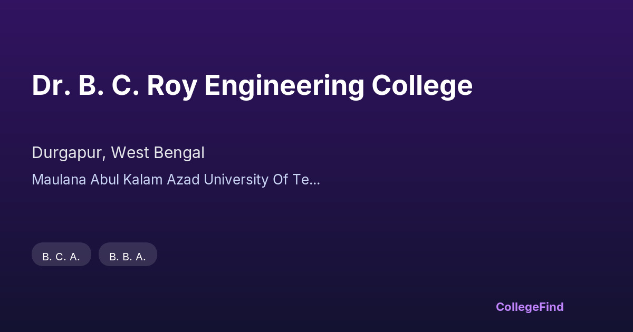The height and width of the screenshot is (332, 633).
Task: Click the initials "B. C." in the title
Action: (x=108, y=85)
